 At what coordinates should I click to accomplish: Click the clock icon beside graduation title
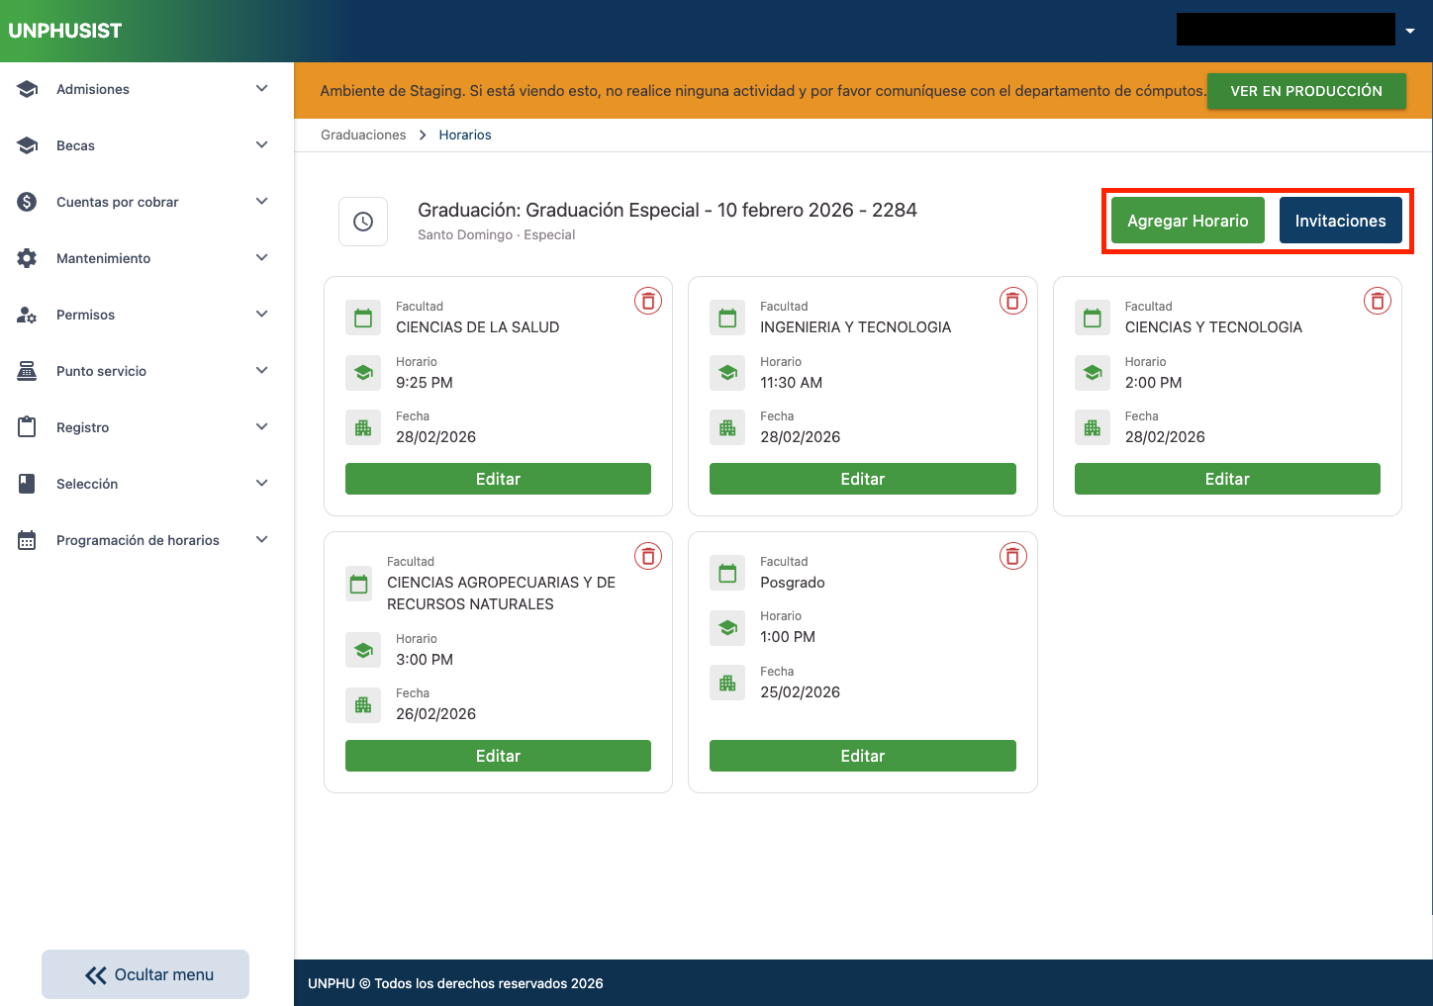tap(363, 222)
